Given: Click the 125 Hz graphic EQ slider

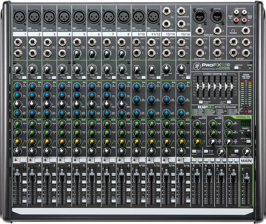Looking at the screenshot, I should (198, 86).
